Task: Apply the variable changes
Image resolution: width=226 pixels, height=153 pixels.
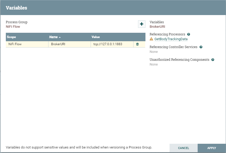Action: click(x=212, y=148)
